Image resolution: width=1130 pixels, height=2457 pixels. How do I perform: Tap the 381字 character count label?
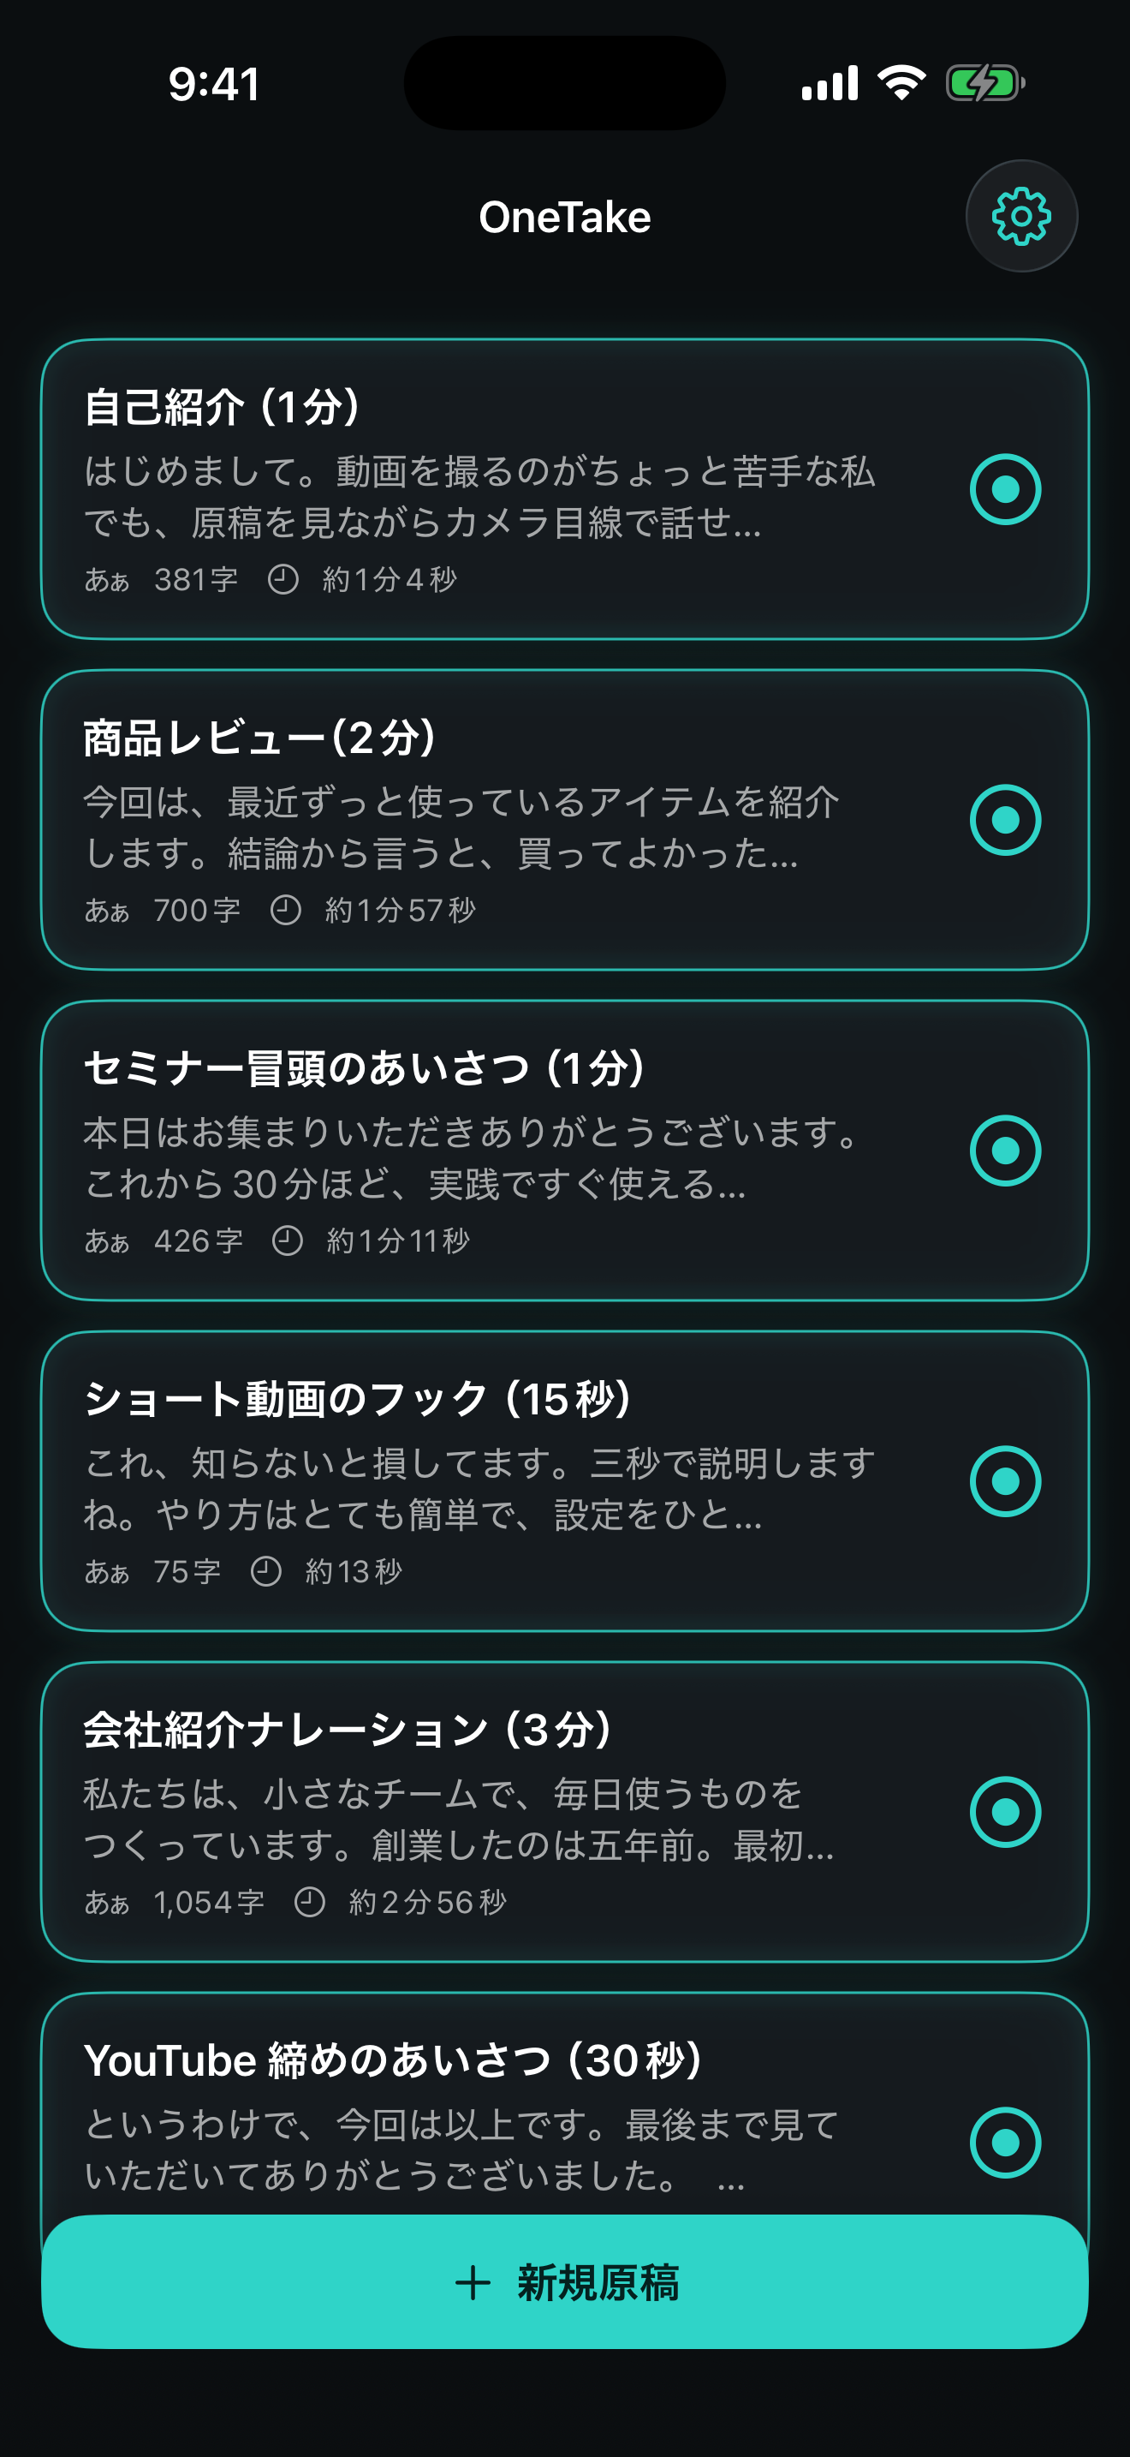(196, 579)
